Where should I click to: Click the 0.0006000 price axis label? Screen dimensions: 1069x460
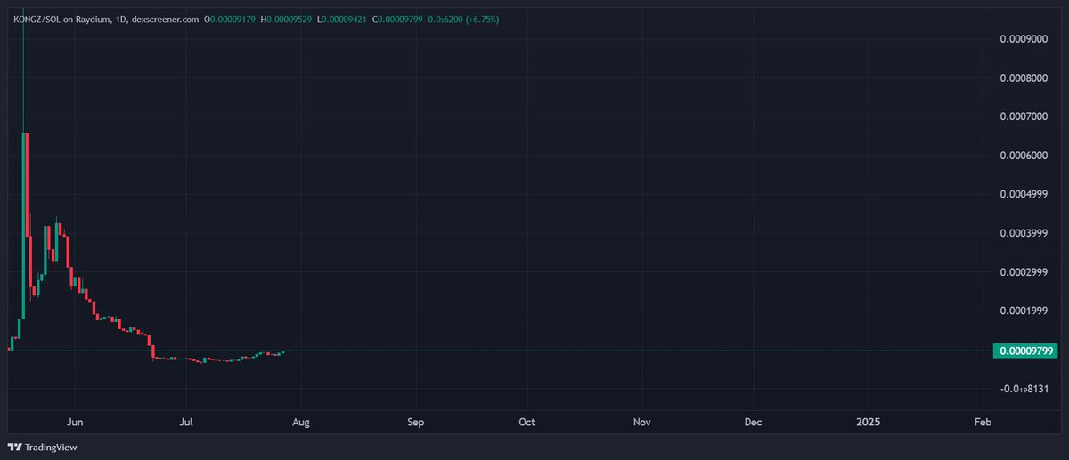point(1024,156)
